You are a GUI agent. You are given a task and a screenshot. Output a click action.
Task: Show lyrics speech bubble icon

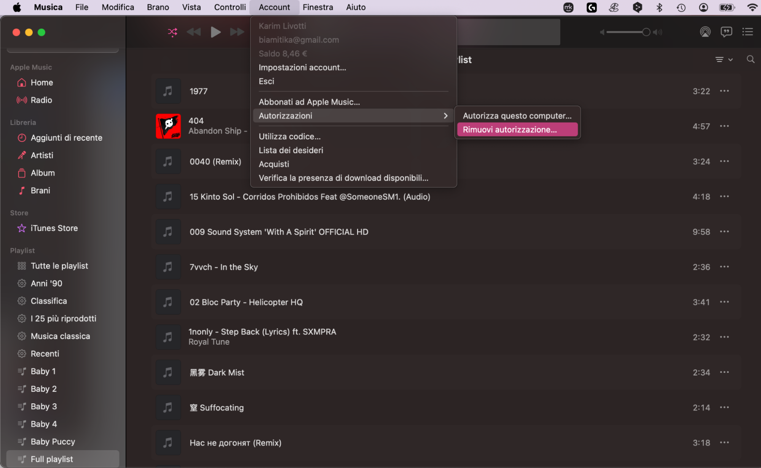tap(726, 32)
